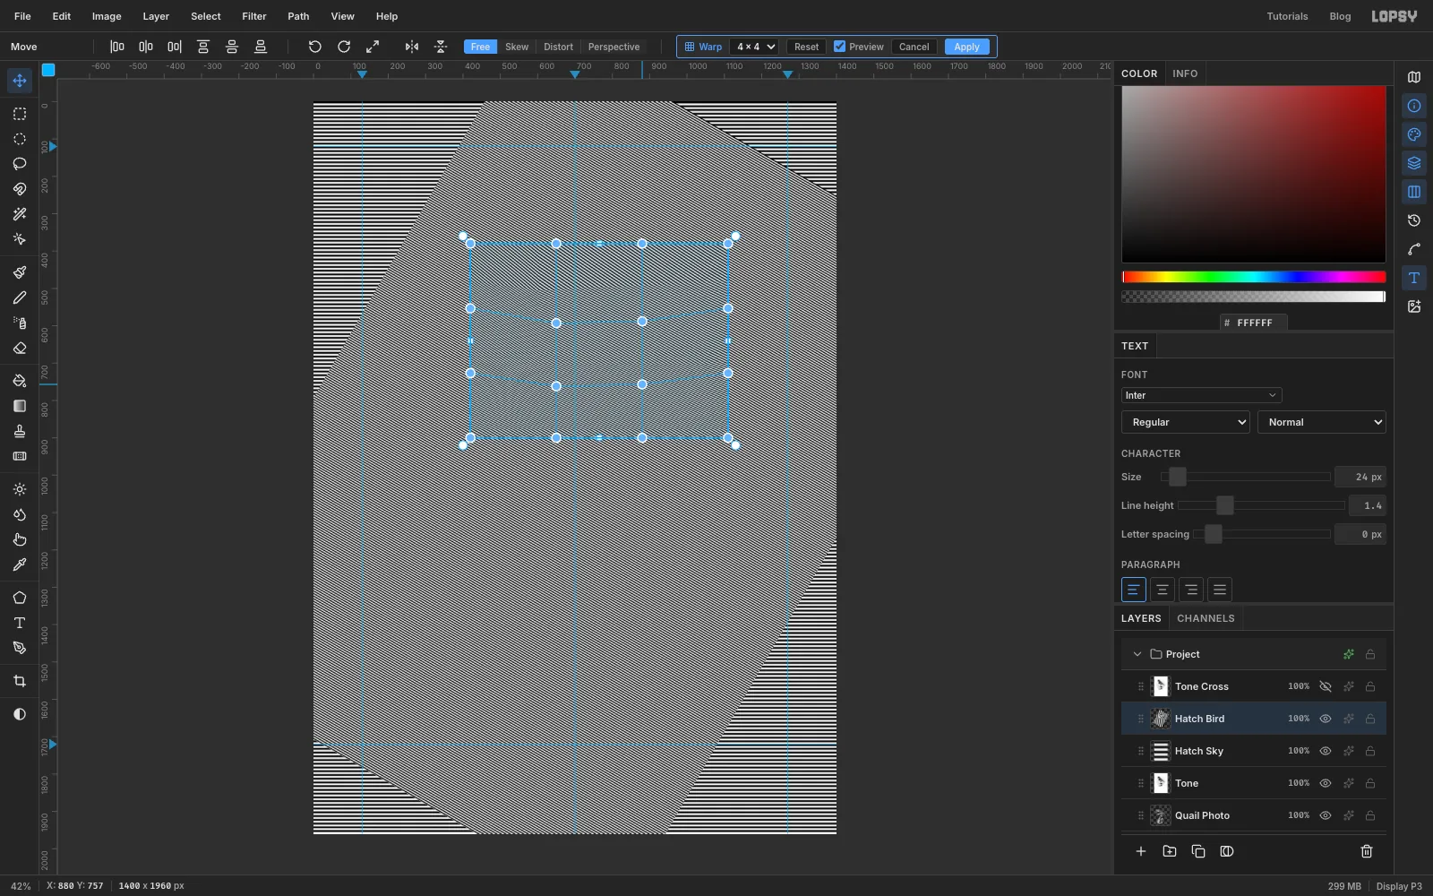Viewport: 1433px width, 896px height.
Task: Collapse the Project layer group
Action: click(x=1137, y=654)
